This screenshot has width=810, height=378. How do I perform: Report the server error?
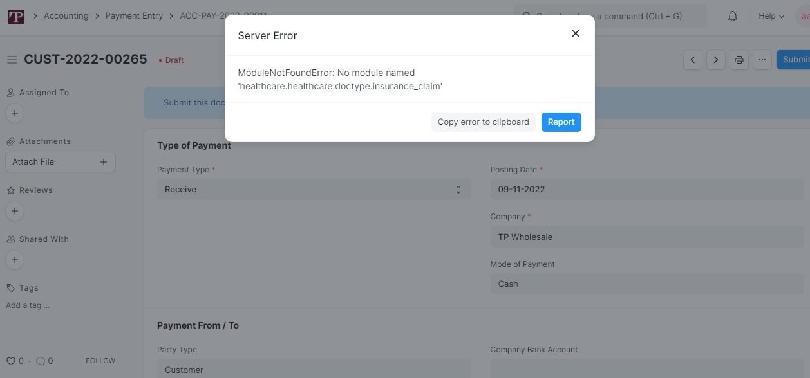tap(561, 122)
